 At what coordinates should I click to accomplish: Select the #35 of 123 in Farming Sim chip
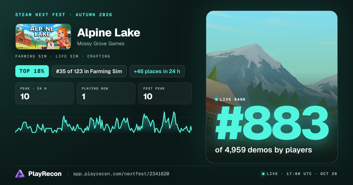[89, 71]
